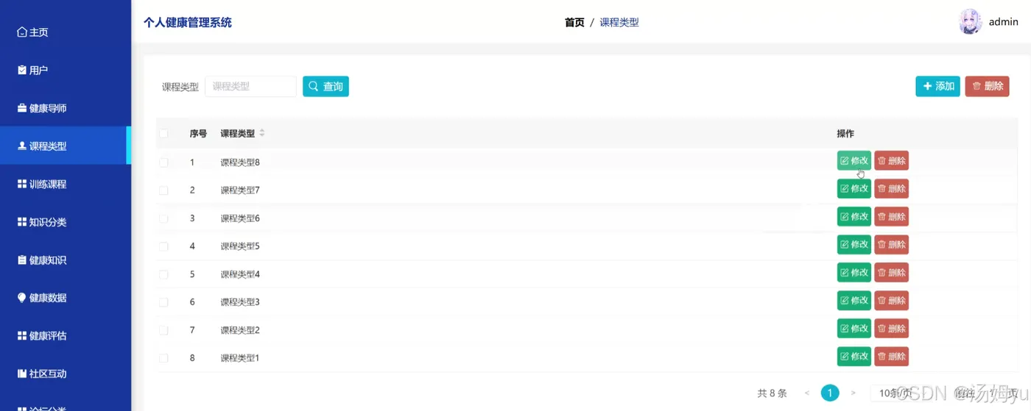Click the 共 8 条 total count
This screenshot has width=1031, height=411.
772,393
